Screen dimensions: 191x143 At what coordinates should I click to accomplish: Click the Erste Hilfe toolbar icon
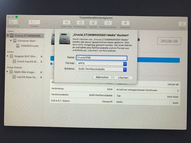pos(66,23)
